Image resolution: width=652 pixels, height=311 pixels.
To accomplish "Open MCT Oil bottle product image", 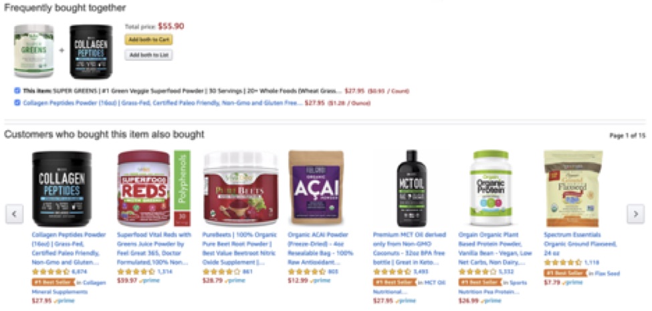I will (x=411, y=188).
